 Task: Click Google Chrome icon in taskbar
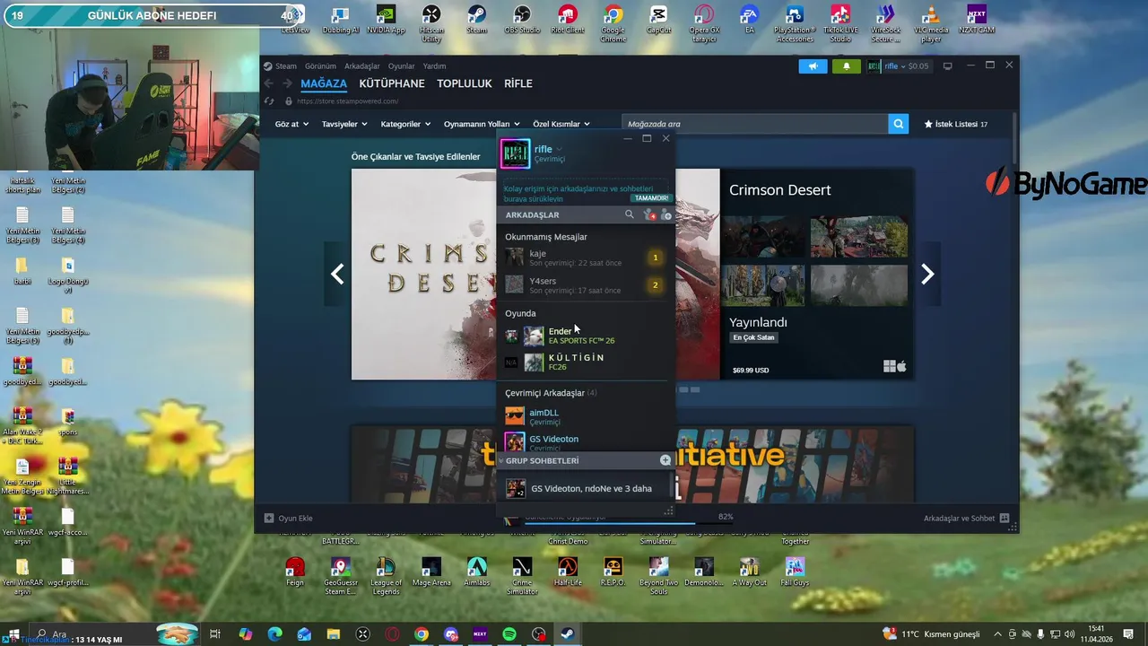coord(422,634)
